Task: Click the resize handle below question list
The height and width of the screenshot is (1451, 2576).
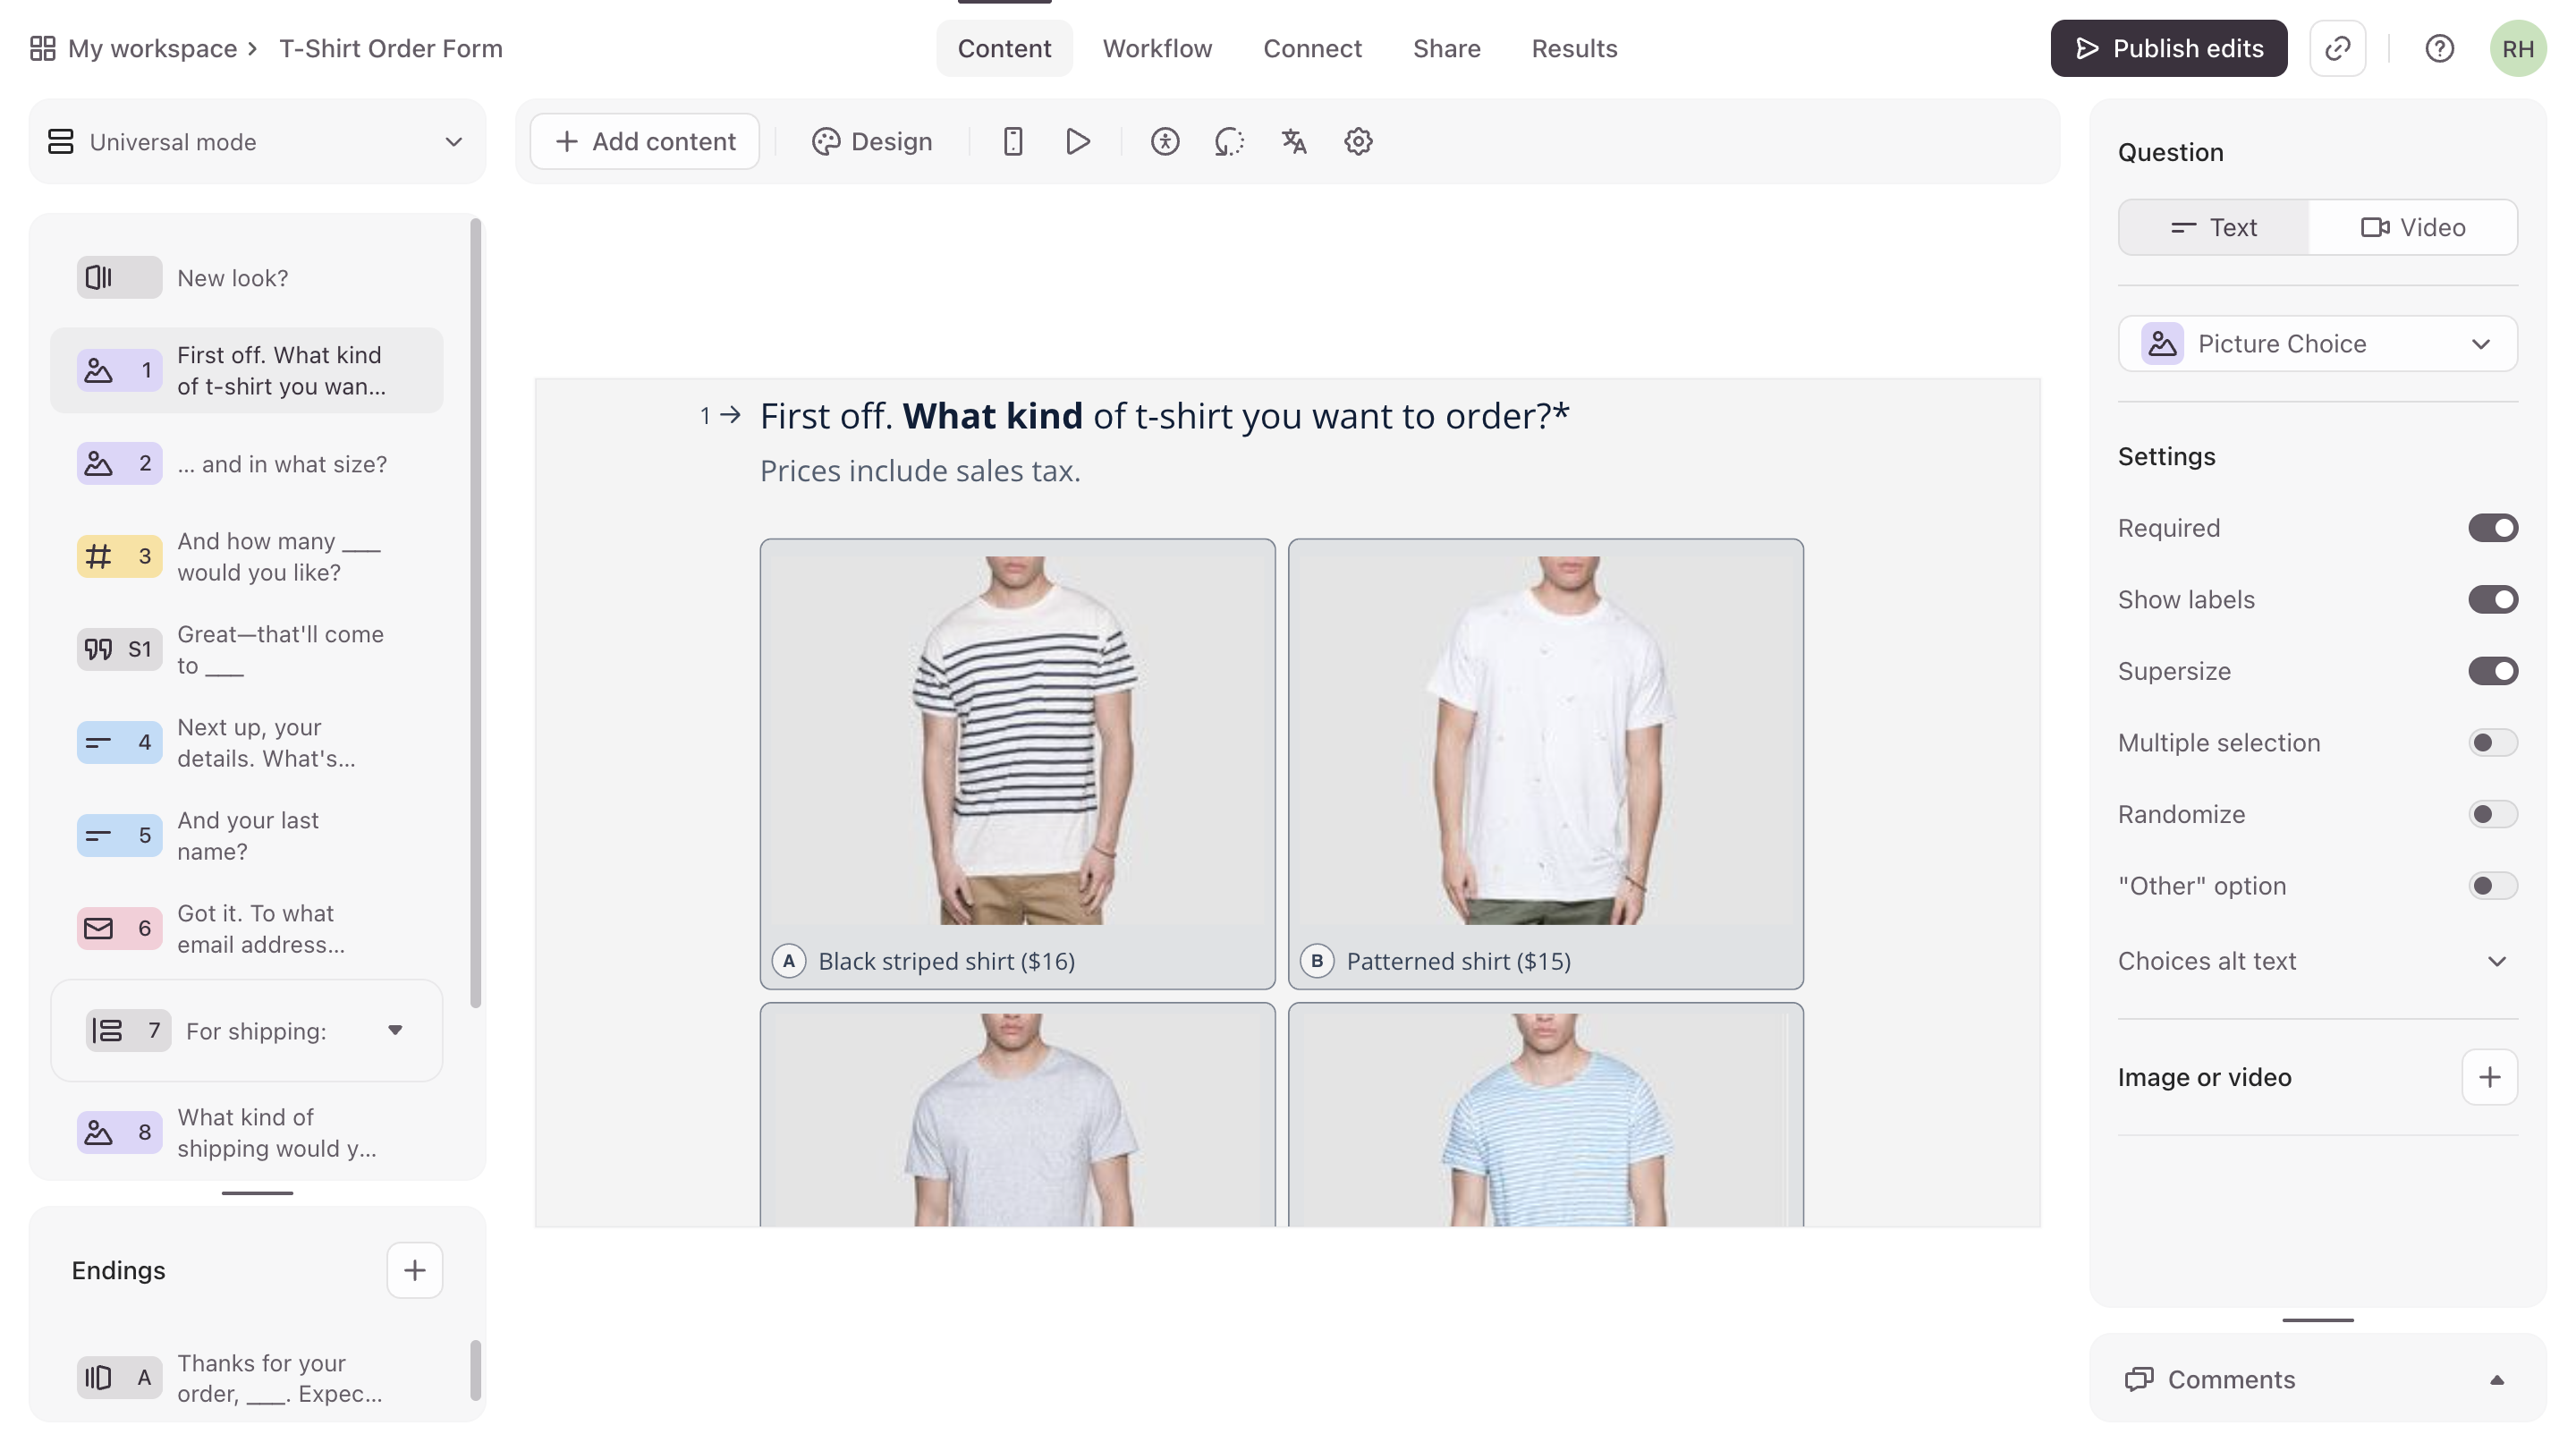Action: tap(257, 1192)
